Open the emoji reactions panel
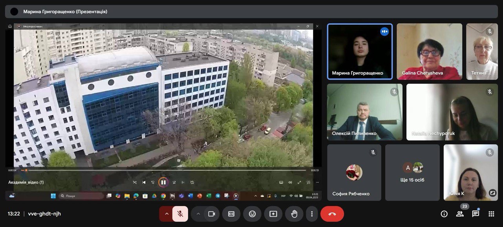Viewport: 503px width, 227px height. 252,214
